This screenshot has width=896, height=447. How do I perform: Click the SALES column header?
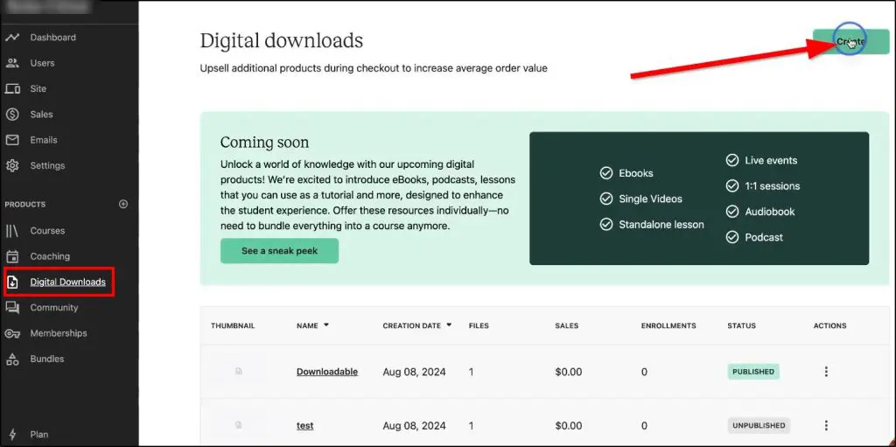566,325
